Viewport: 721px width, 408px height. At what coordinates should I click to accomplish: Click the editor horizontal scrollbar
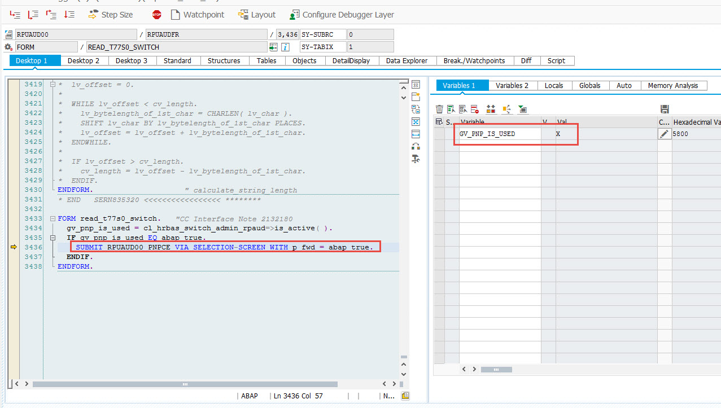pos(185,384)
